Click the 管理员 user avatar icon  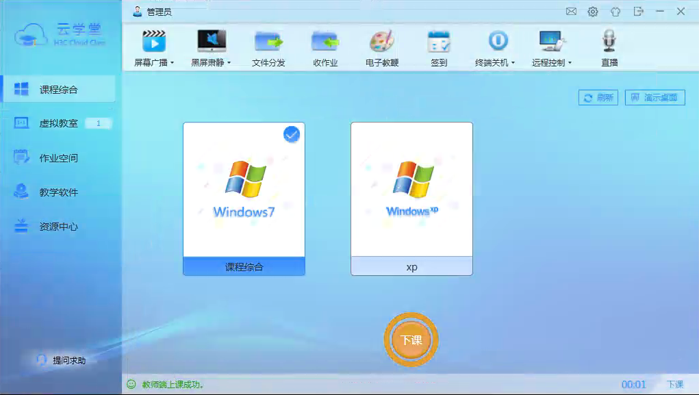(138, 12)
